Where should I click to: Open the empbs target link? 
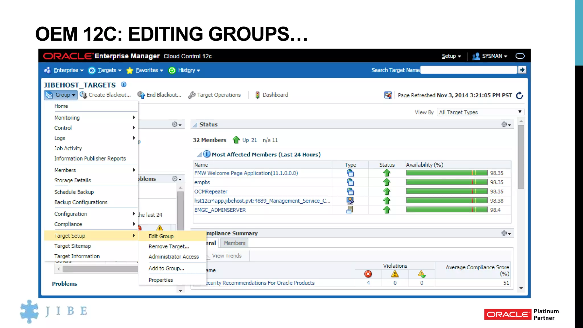click(x=202, y=182)
